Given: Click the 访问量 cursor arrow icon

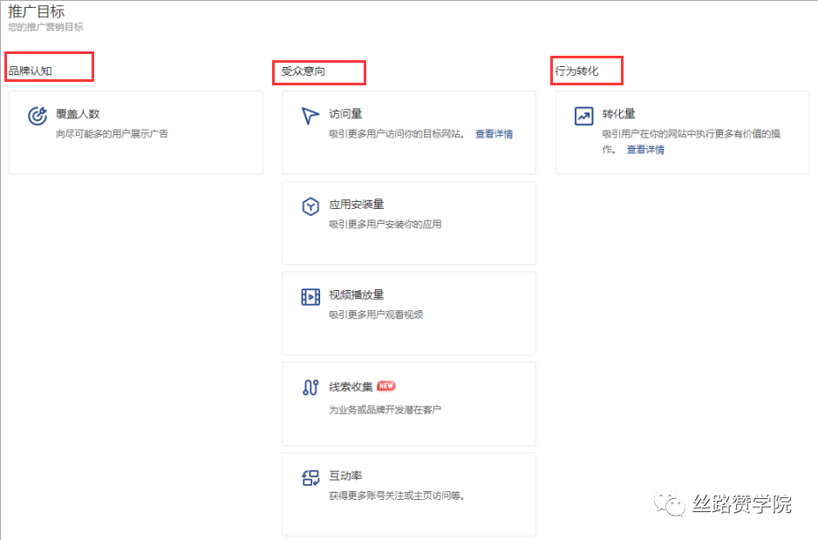Looking at the screenshot, I should [310, 114].
